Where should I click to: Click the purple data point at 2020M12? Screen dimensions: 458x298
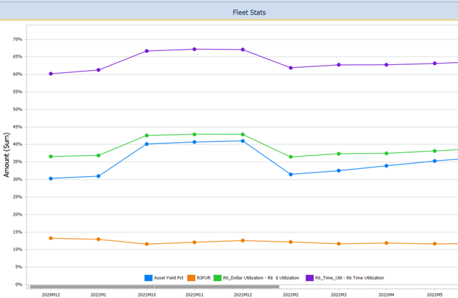pyautogui.click(x=51, y=74)
